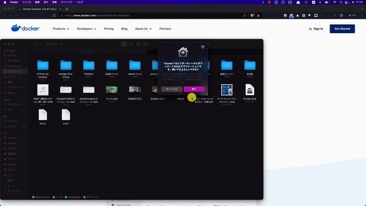The height and width of the screenshot is (206, 366).
Task: Click the Wi-Fi icon in menu bar
Action: [x=335, y=2]
